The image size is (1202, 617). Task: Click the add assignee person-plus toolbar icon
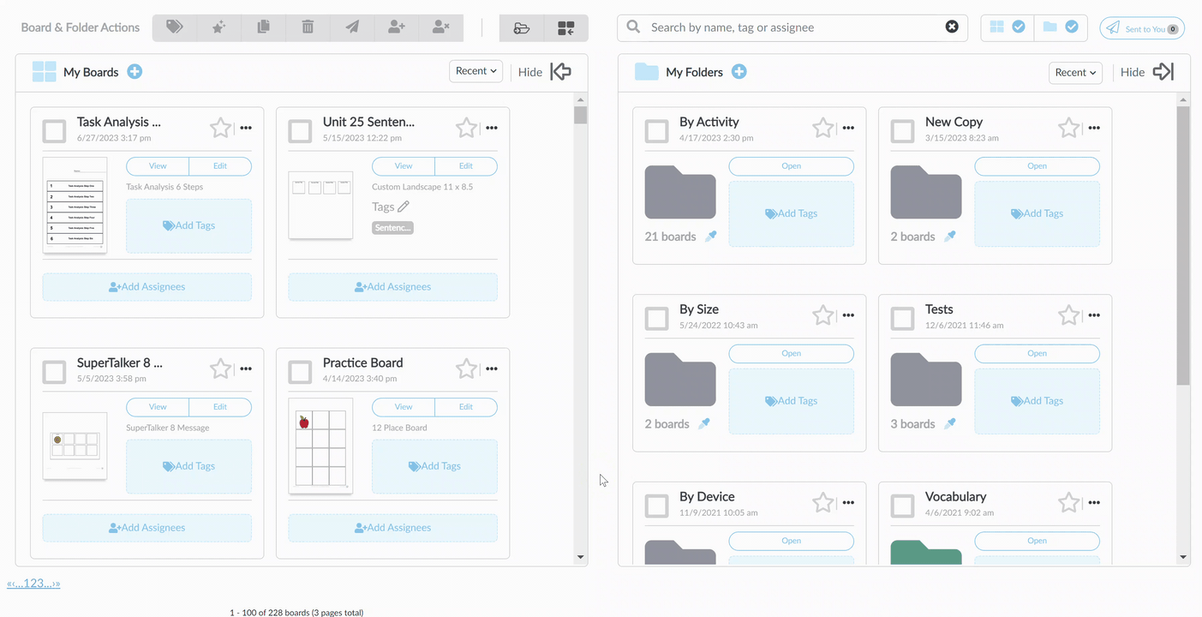[397, 27]
